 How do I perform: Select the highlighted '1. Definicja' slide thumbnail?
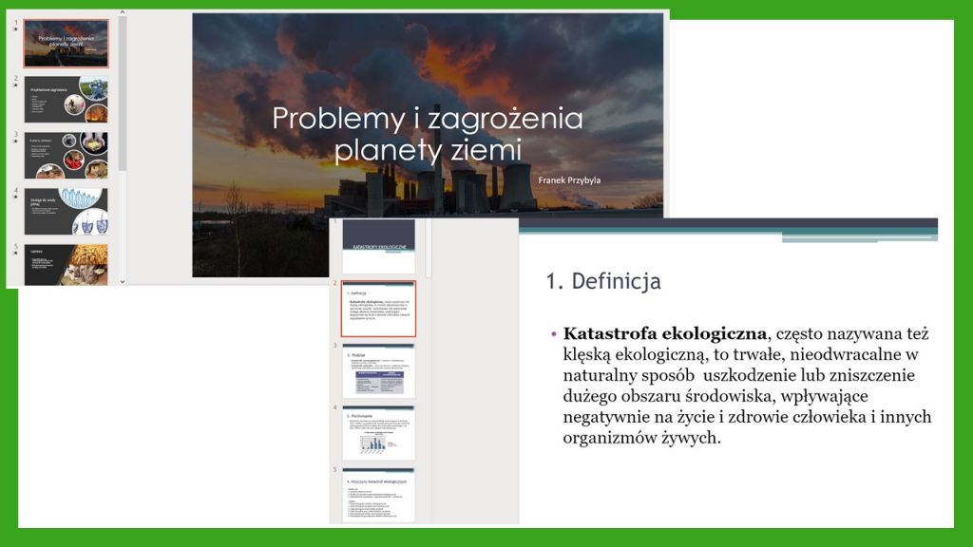pyautogui.click(x=378, y=309)
